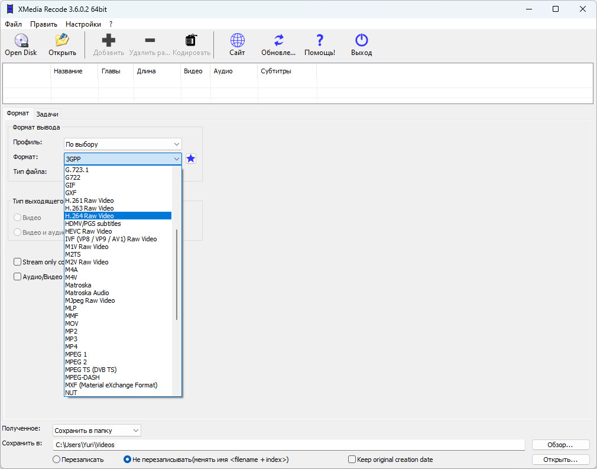Viewport: 597px width, 469px height.
Task: Click the blue star favorite icon
Action: click(191, 159)
